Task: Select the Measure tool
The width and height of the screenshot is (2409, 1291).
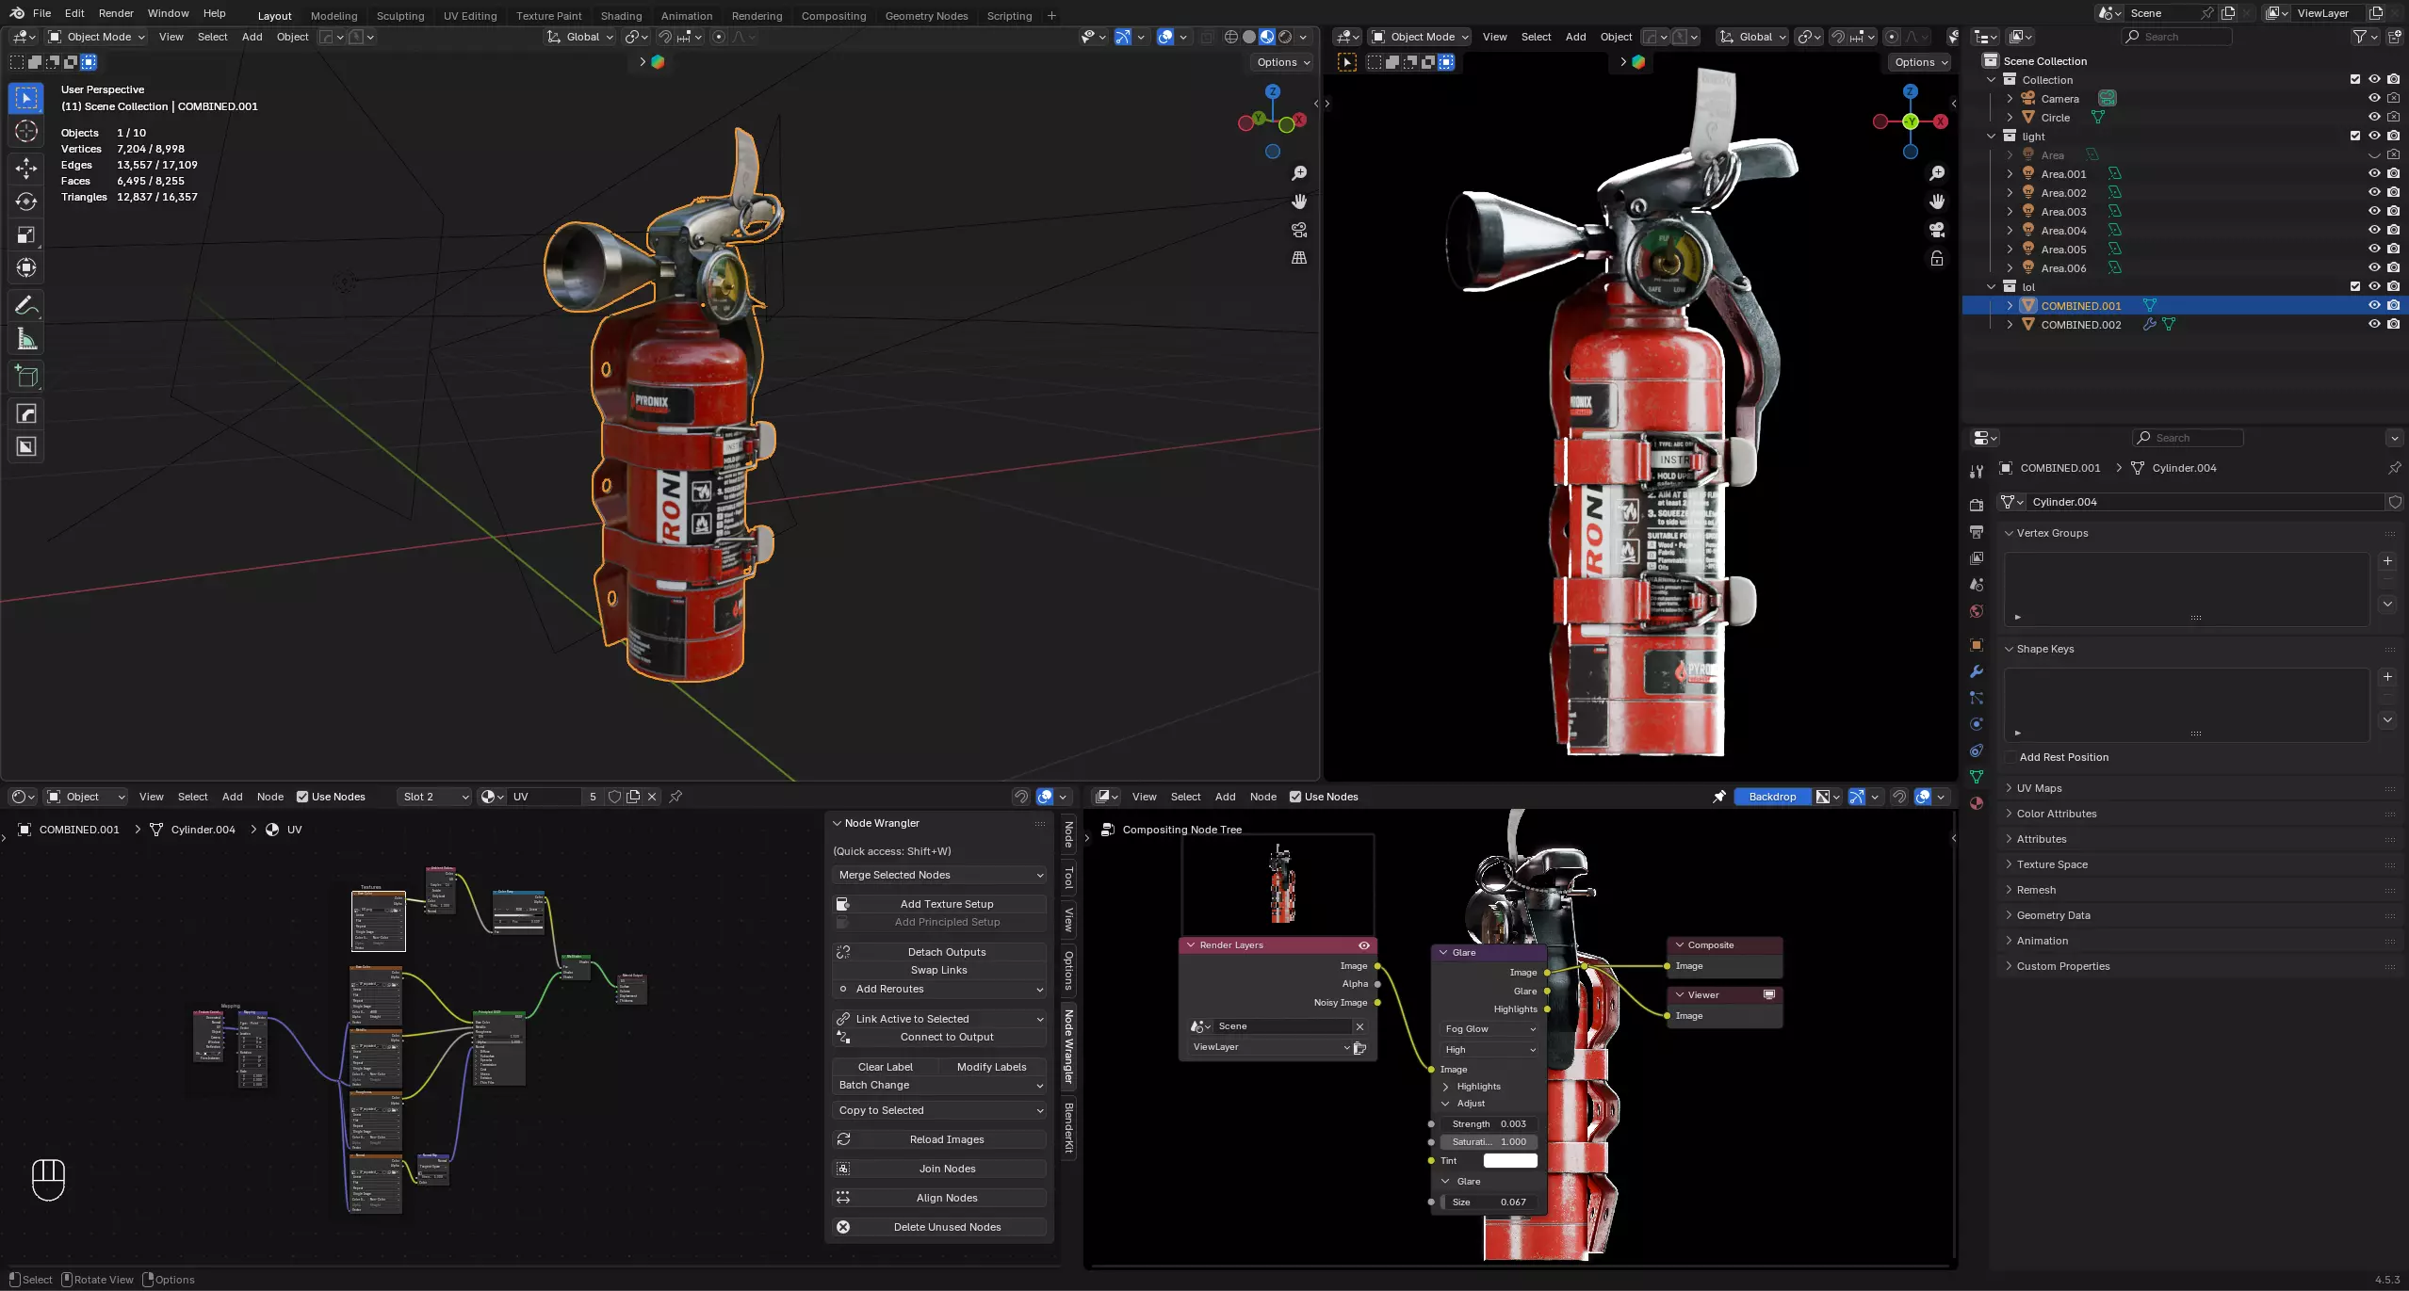Action: pyautogui.click(x=26, y=339)
